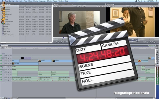Open the Modify menu
The image size is (159, 99).
tap(35, 1)
